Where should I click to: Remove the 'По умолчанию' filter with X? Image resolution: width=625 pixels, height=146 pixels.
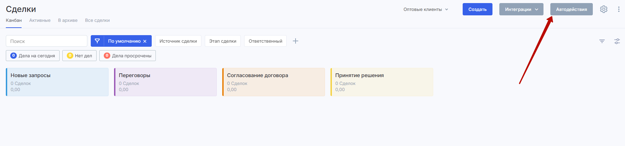pyautogui.click(x=145, y=41)
